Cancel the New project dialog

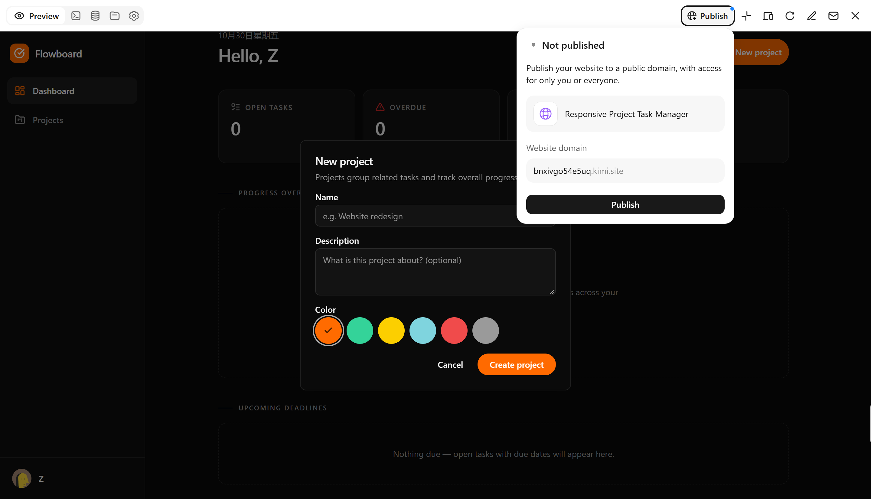click(450, 365)
